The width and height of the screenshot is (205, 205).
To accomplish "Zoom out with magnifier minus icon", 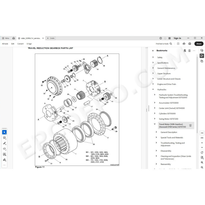I will [202, 167].
